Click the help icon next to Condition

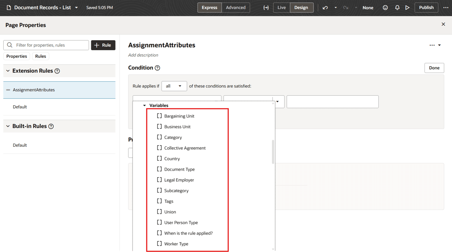coord(157,68)
